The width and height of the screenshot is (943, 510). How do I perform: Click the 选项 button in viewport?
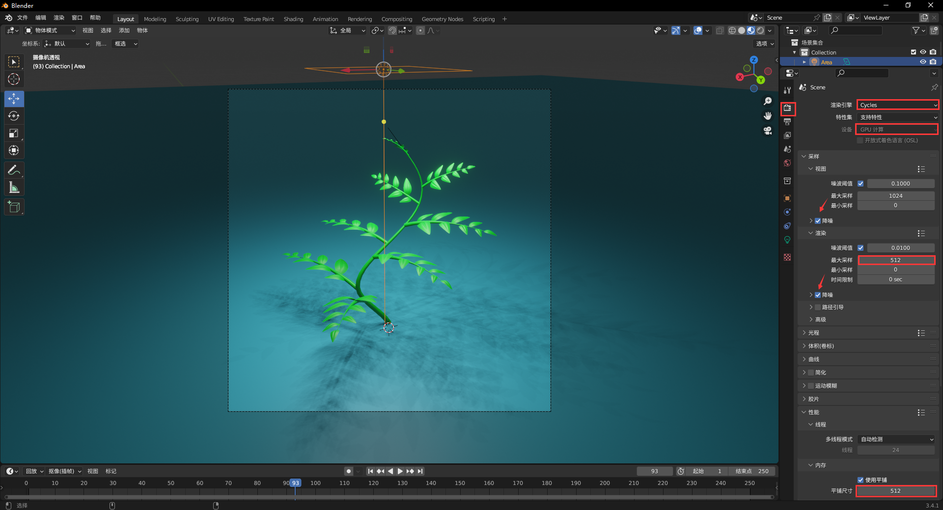(765, 44)
